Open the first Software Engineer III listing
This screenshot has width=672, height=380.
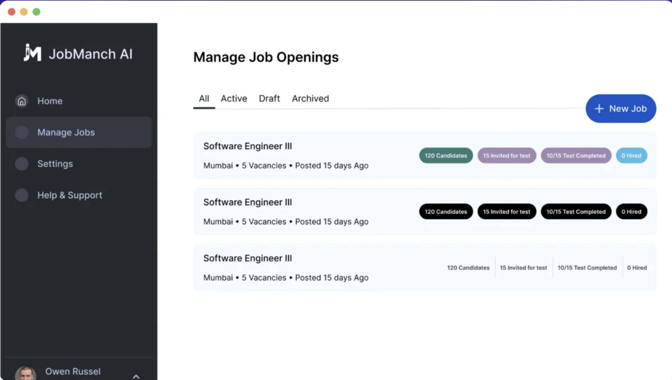click(x=247, y=146)
